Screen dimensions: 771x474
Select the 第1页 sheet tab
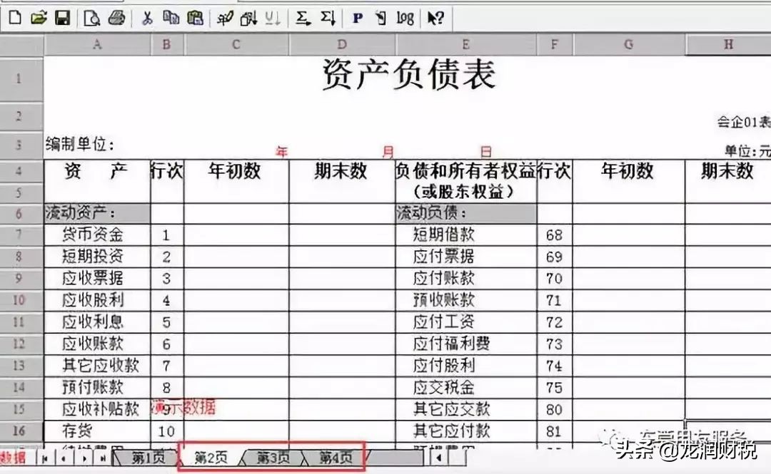tap(148, 460)
